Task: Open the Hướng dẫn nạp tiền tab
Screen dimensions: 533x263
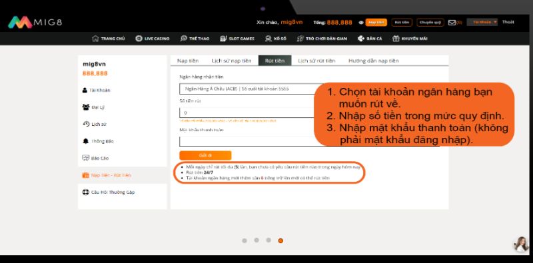Action: coord(374,61)
